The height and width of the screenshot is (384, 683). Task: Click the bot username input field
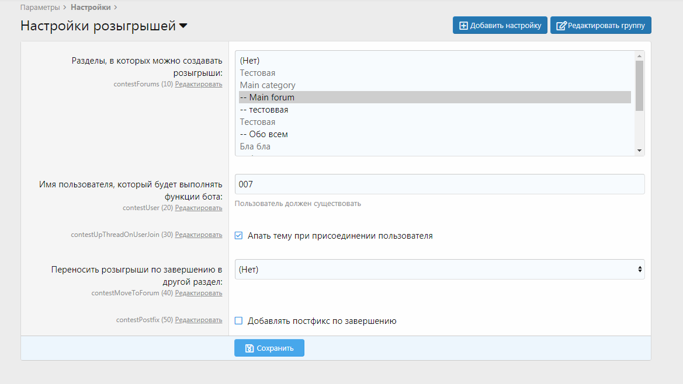pos(439,184)
